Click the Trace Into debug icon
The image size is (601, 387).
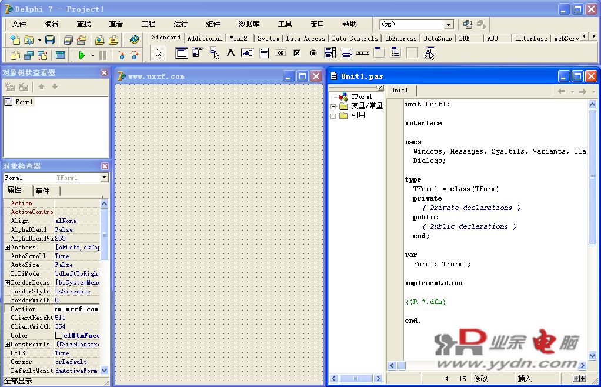pos(122,55)
